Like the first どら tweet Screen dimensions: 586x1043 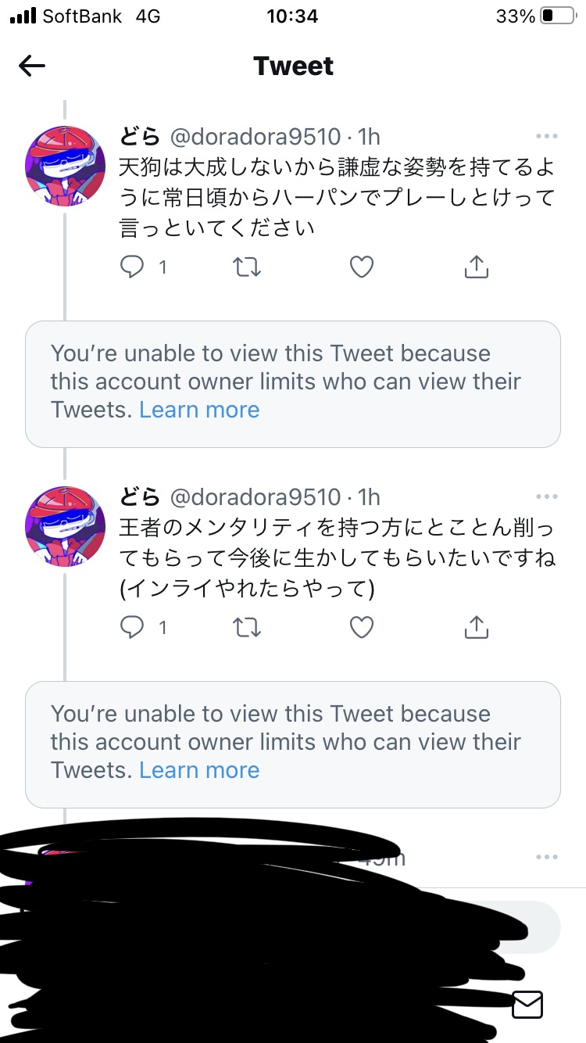point(361,267)
